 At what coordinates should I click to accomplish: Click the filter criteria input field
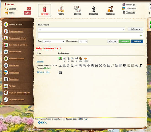[90, 35]
